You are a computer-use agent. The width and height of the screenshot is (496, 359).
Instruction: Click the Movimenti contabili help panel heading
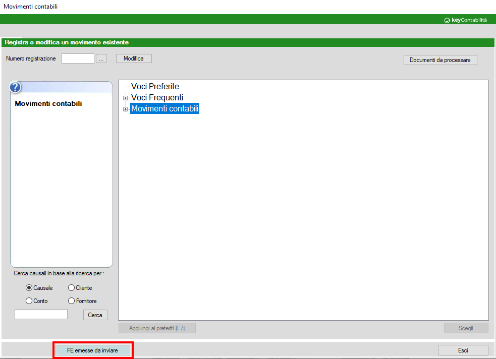pos(48,103)
